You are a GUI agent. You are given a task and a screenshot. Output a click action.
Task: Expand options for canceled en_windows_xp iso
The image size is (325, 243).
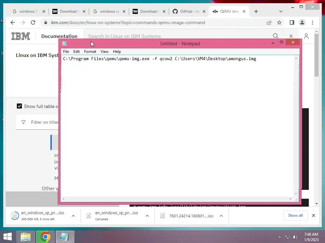click(147, 216)
